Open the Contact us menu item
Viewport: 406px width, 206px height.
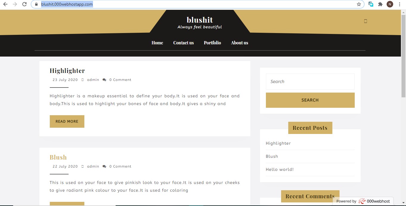click(183, 43)
